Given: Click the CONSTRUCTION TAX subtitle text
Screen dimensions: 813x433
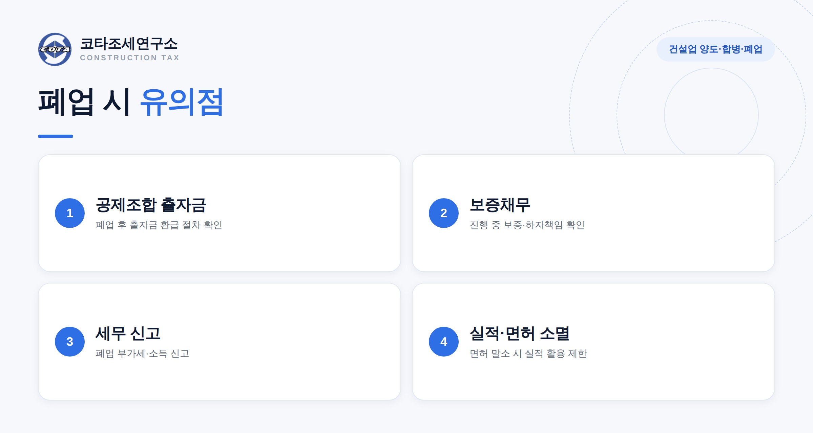Looking at the screenshot, I should (x=130, y=58).
